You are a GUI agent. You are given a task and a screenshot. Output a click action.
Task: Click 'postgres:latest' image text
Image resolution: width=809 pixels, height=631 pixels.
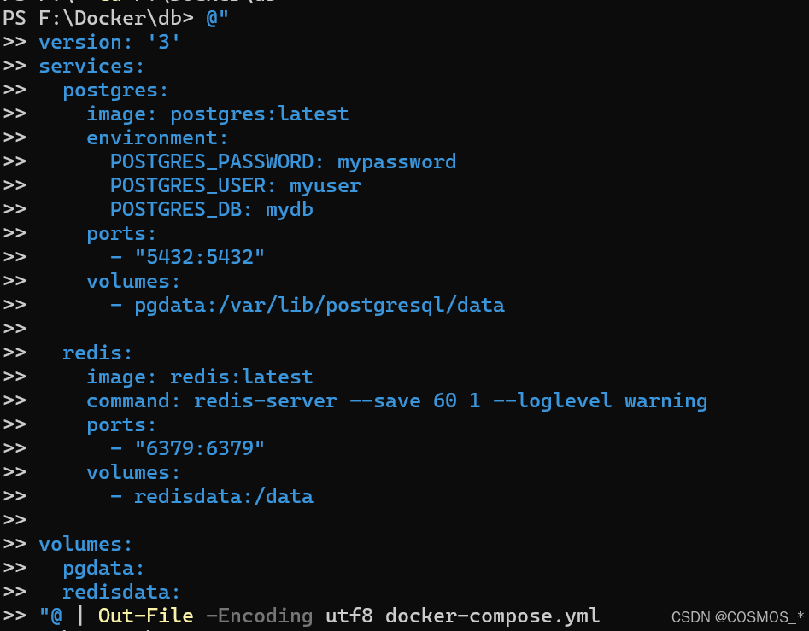[x=259, y=114]
